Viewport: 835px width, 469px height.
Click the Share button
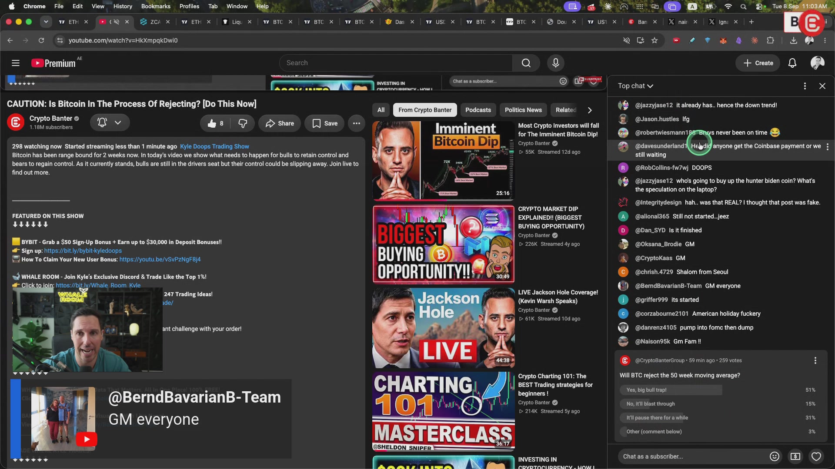click(280, 123)
